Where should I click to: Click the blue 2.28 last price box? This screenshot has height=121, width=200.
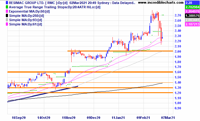click(192, 3)
